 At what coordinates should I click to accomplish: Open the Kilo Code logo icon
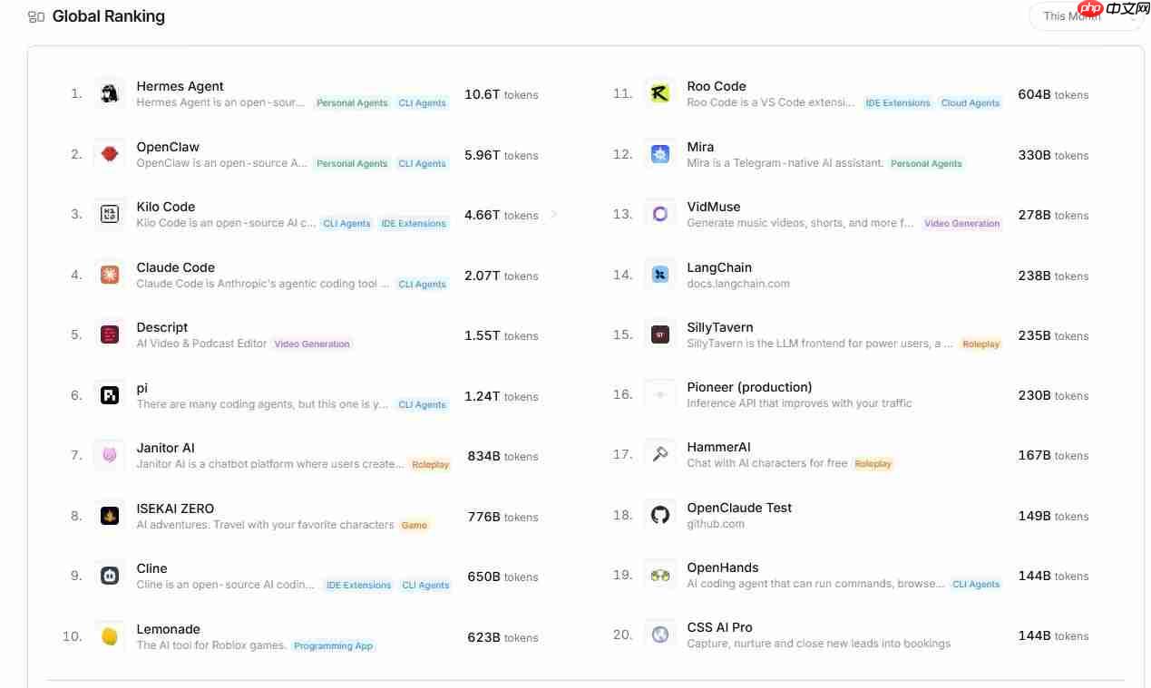click(x=110, y=214)
